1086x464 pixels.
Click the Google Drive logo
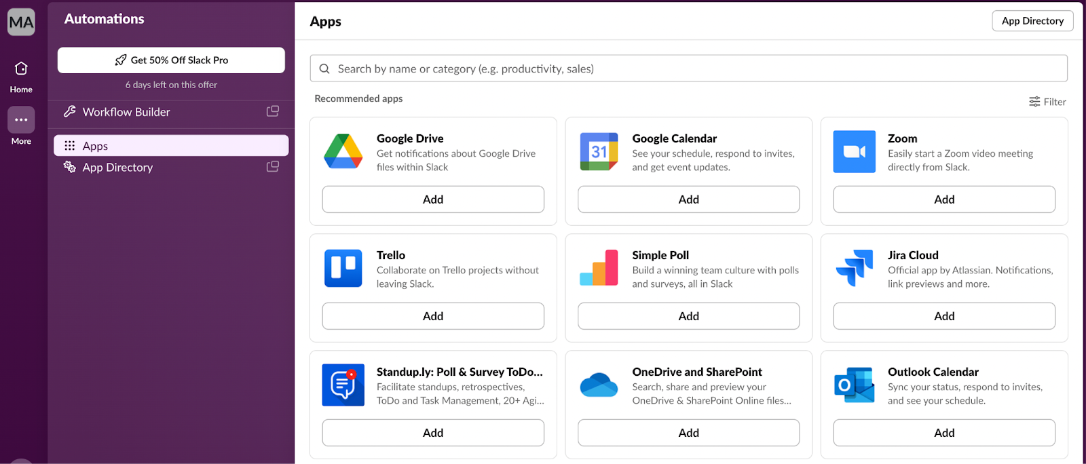pos(343,151)
